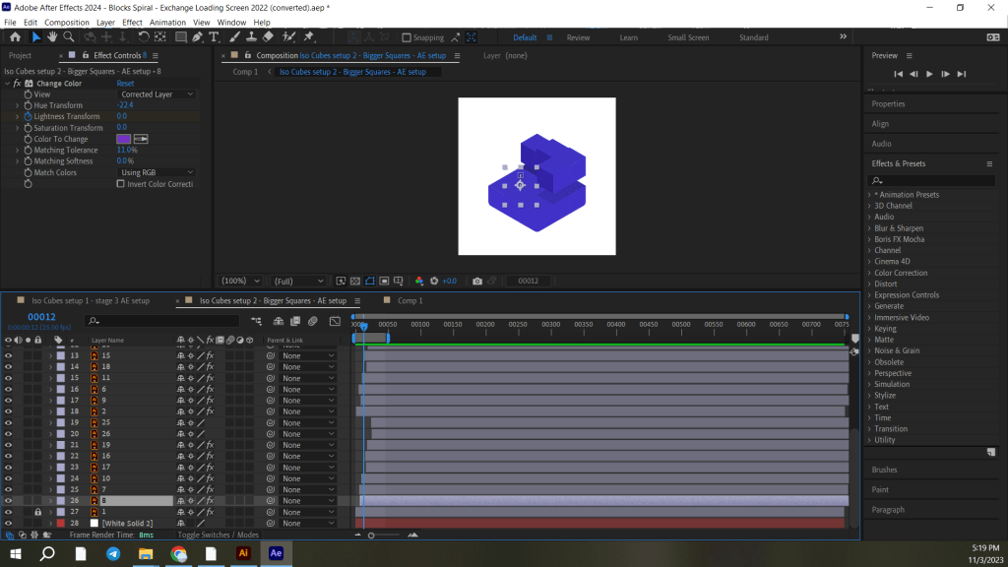Choose the Type tool
The image size is (1008, 567).
214,37
